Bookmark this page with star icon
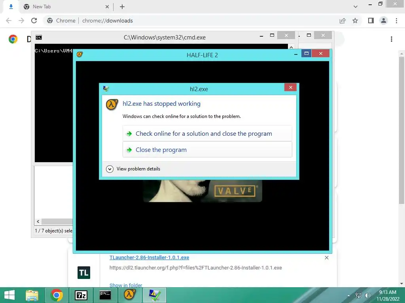This screenshot has height=303, width=405. click(x=355, y=21)
